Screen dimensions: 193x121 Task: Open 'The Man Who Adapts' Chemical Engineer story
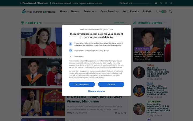tap(157, 90)
